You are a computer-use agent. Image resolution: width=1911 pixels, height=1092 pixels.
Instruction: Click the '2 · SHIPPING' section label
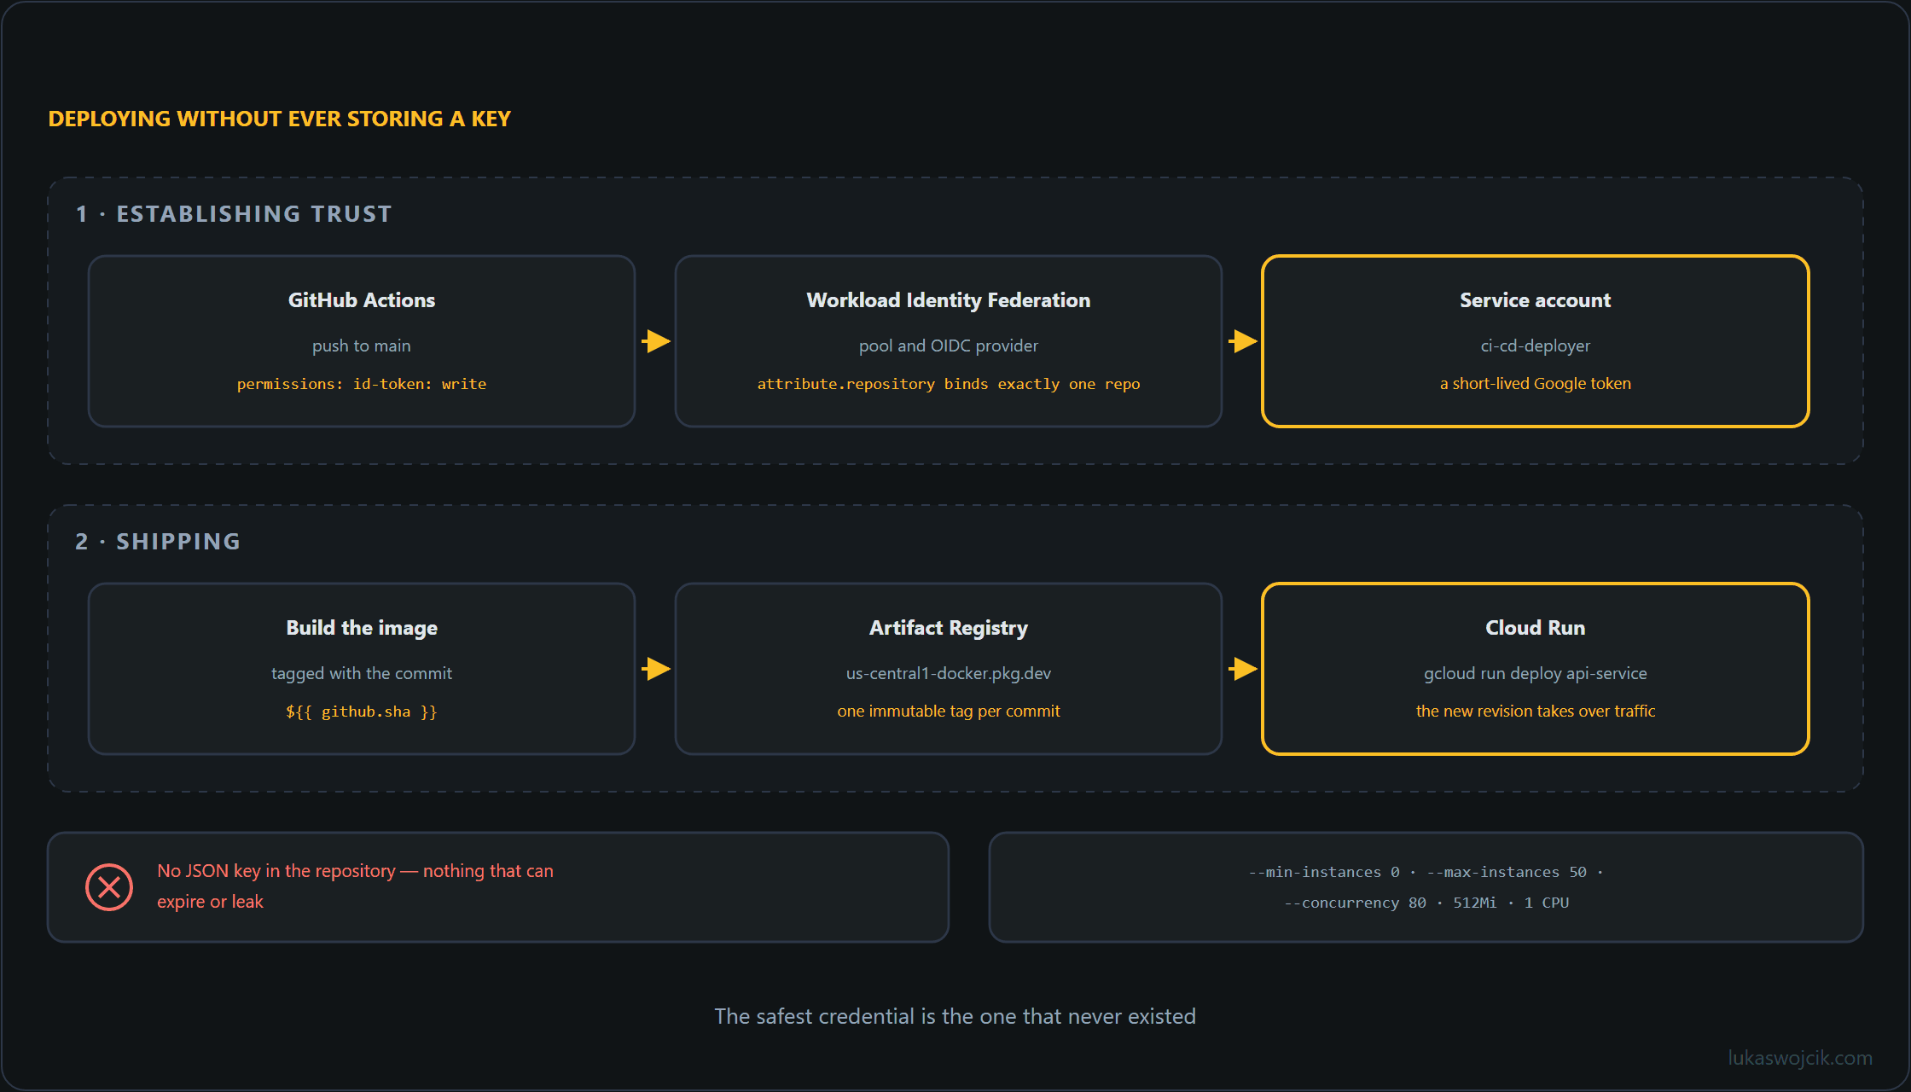pos(158,542)
